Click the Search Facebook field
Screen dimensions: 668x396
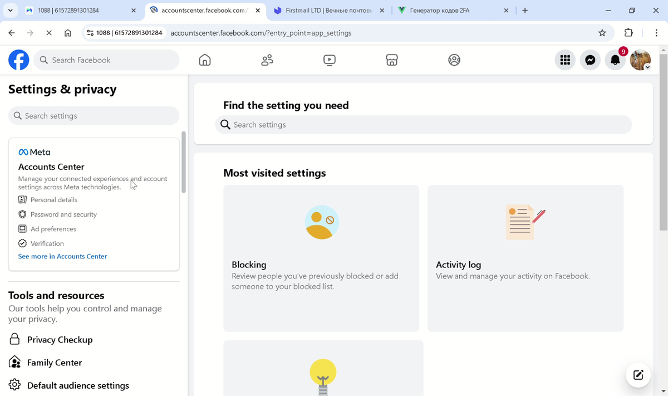106,60
